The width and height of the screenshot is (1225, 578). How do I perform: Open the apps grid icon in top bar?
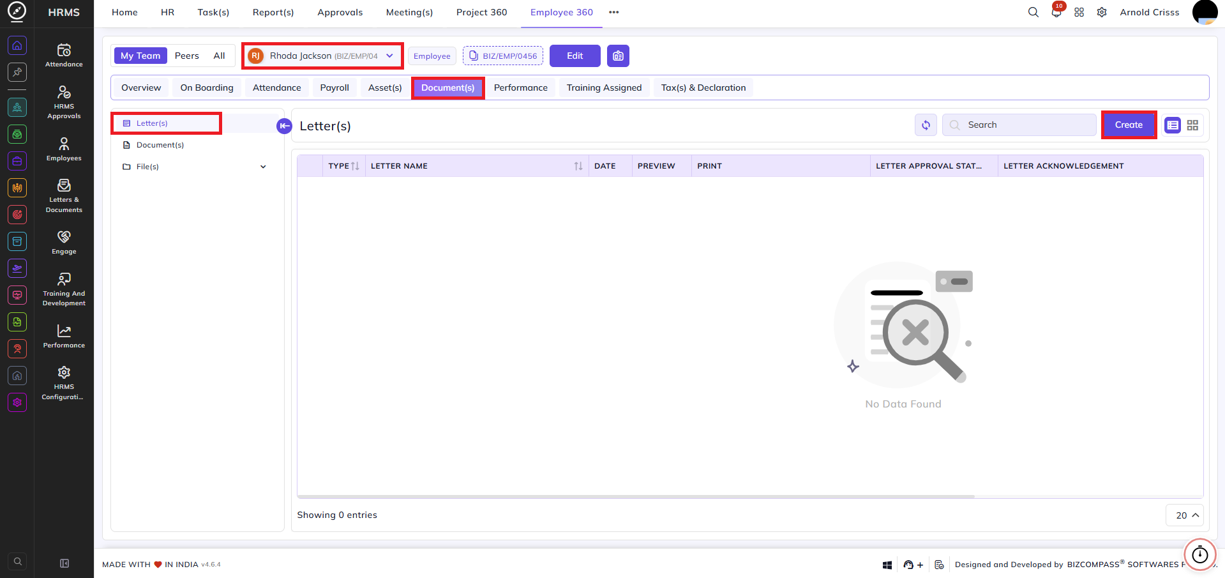pyautogui.click(x=1079, y=12)
